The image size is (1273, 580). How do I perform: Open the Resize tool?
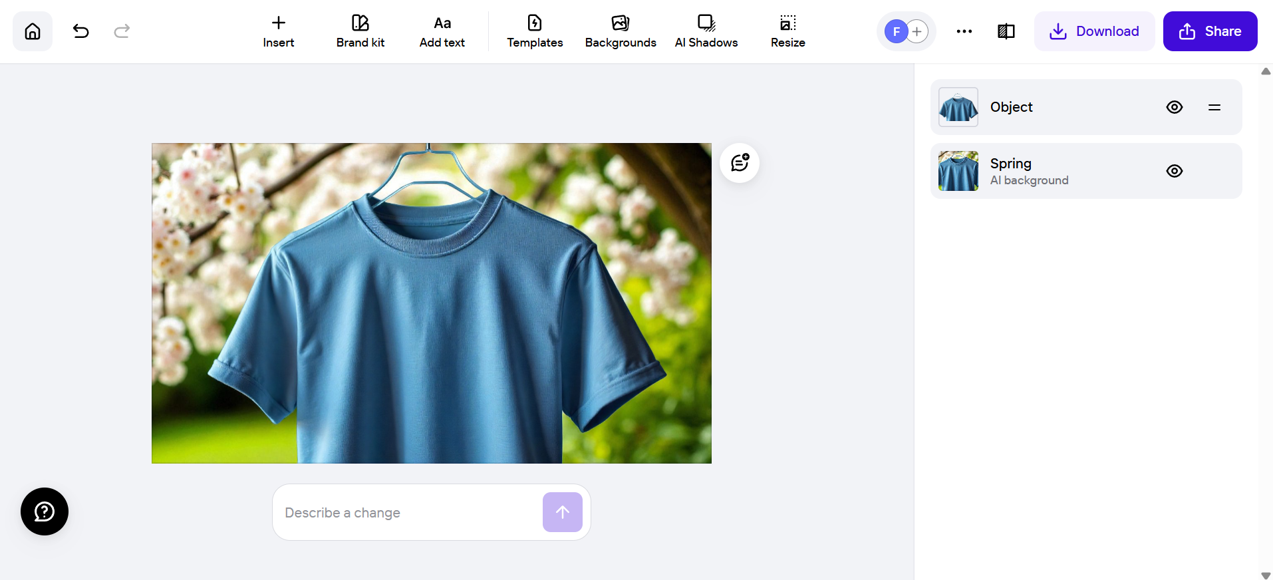787,31
